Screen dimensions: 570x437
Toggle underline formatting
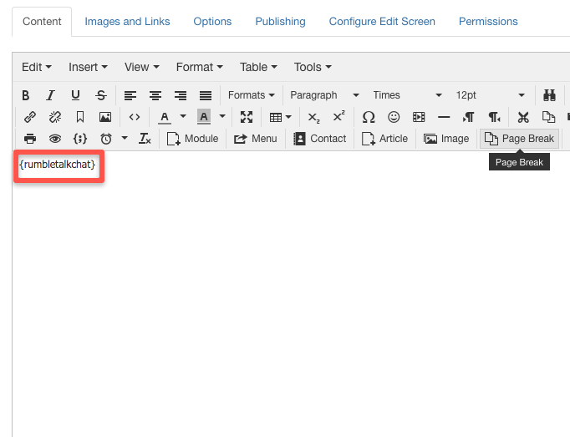tap(75, 95)
